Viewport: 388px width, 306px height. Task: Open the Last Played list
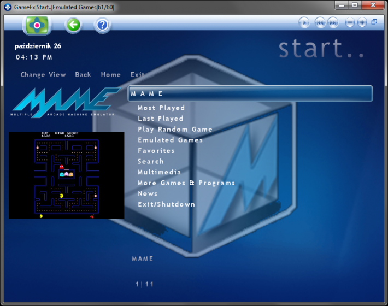click(161, 119)
